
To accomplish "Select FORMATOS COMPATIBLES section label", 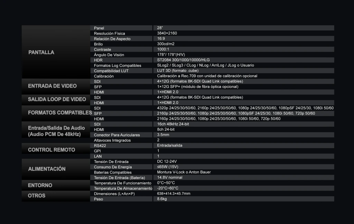I will click(60, 113).
